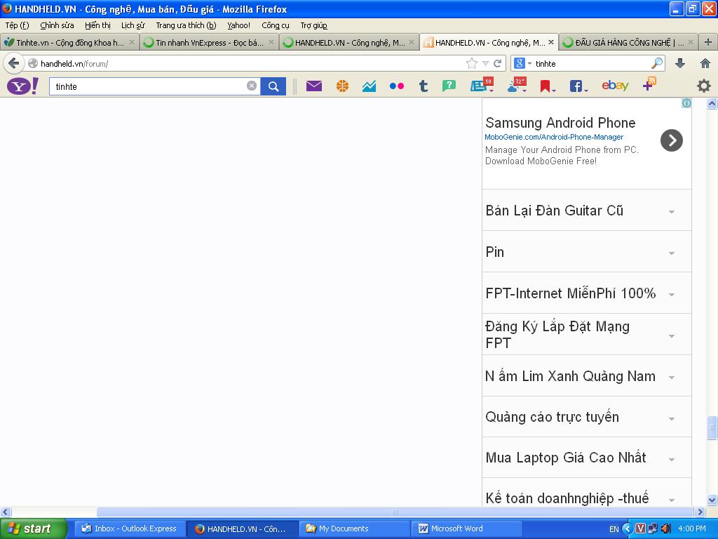718x539 pixels.
Task: Expand the "Pin" ad entry arrow
Action: pyautogui.click(x=671, y=253)
